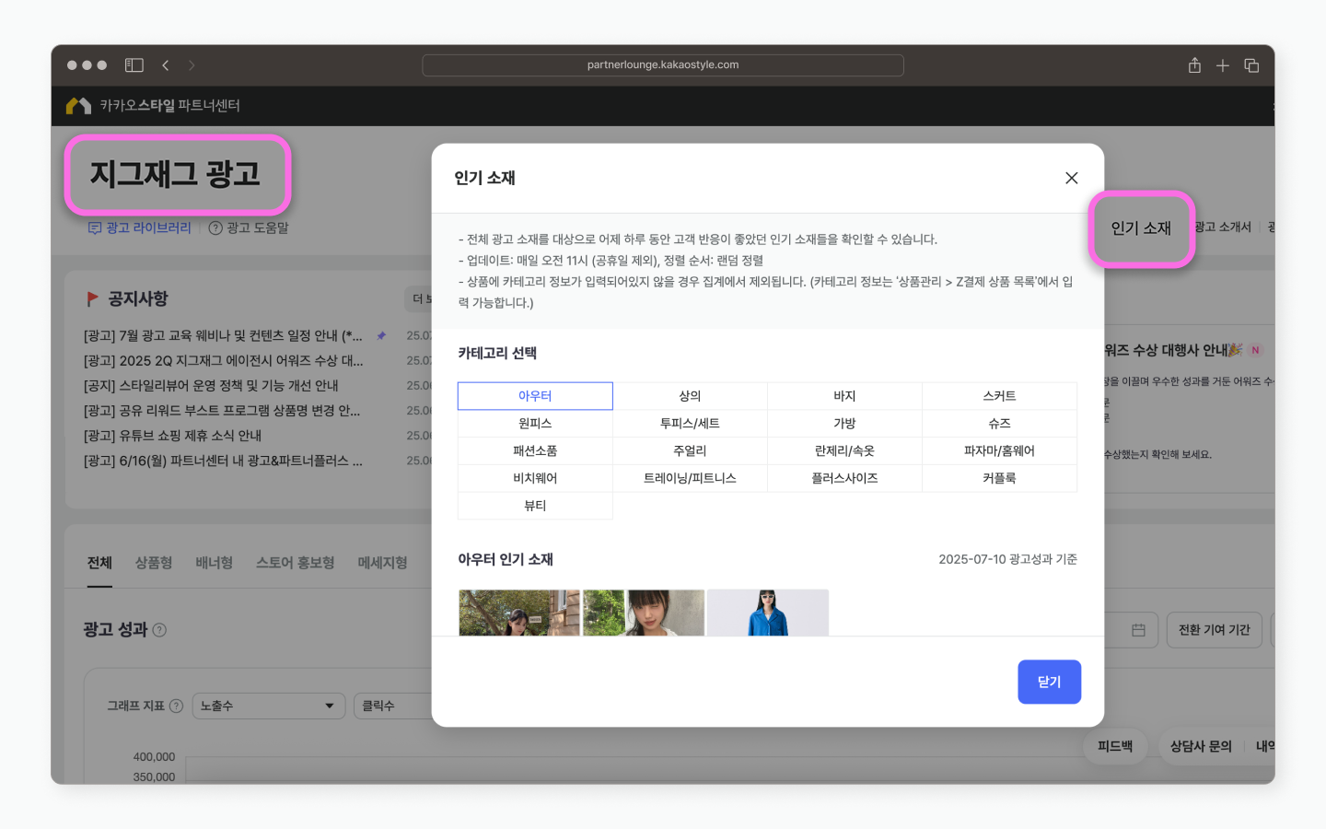
Task: Click the 상담사 문의 button
Action: point(1201,746)
